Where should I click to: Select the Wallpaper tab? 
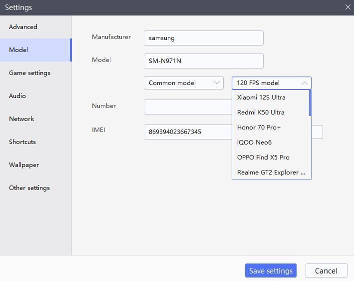point(24,165)
